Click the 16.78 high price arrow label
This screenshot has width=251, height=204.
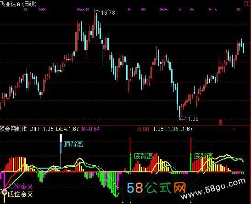tap(105, 12)
